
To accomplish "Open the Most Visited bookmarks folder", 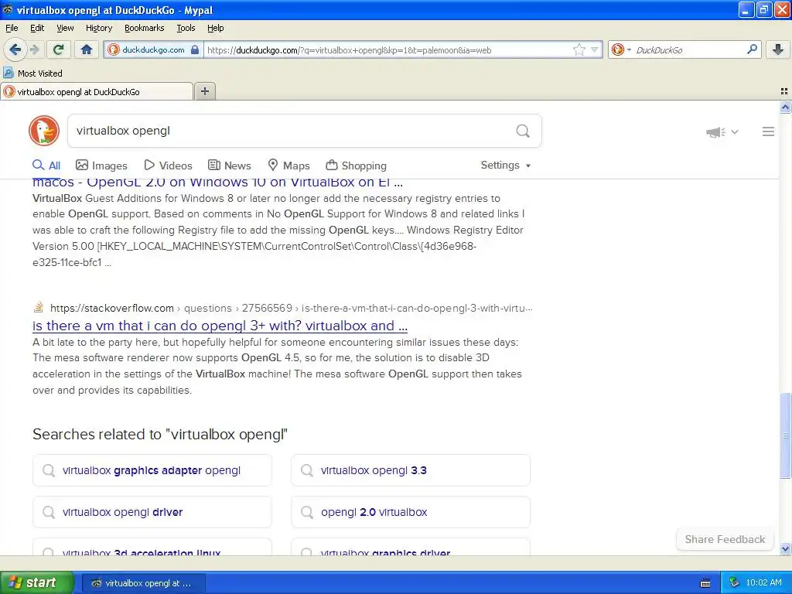I will (x=33, y=73).
